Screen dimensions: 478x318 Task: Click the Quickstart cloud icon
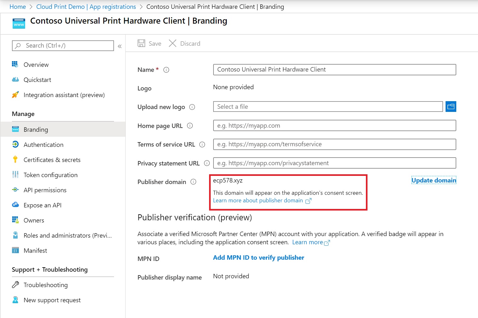click(15, 79)
